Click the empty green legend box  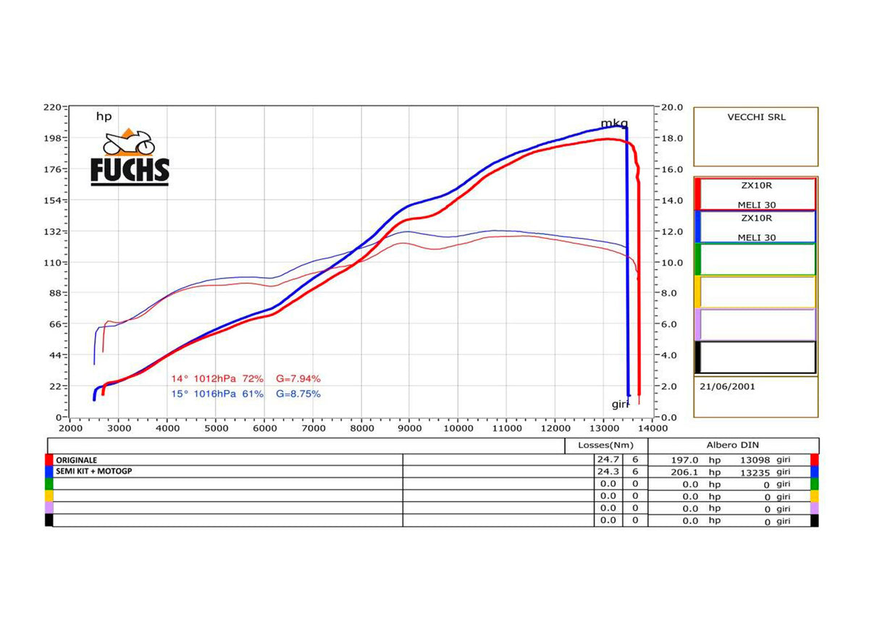[x=755, y=259]
